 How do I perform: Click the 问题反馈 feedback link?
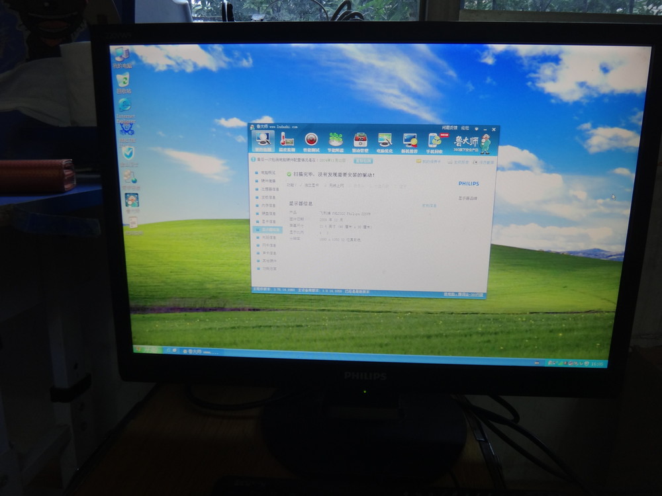449,128
